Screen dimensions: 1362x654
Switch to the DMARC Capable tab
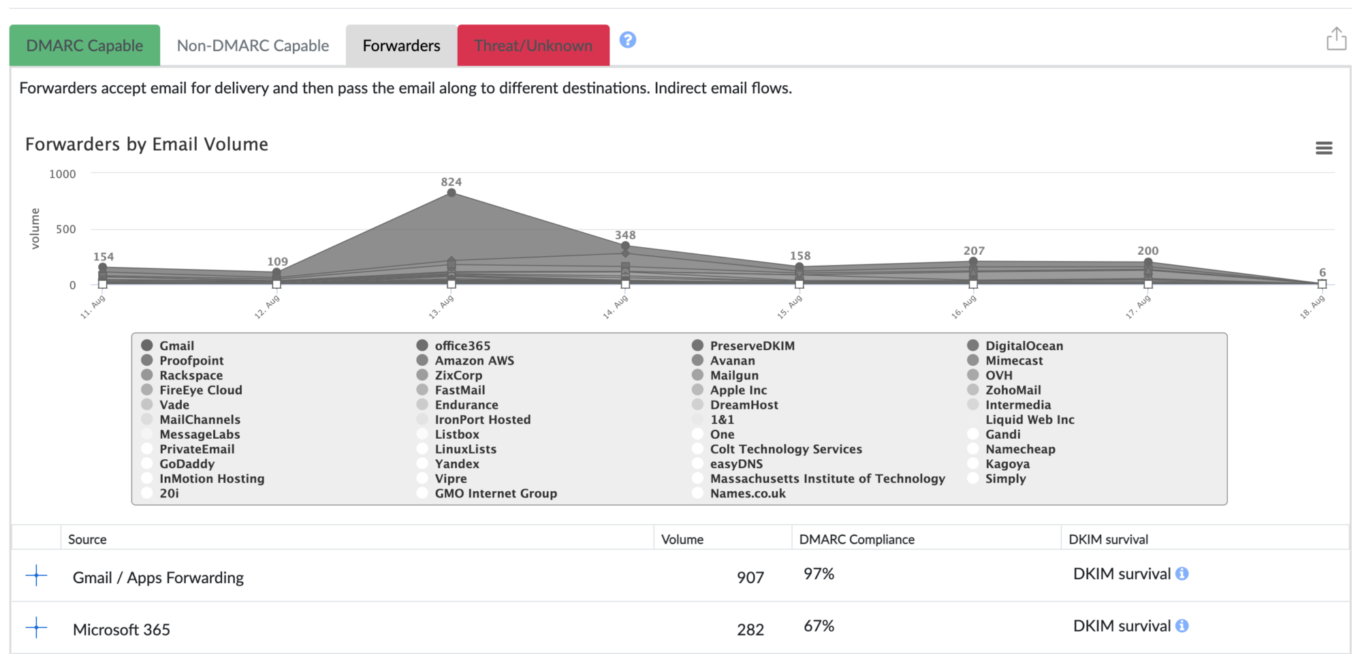[x=84, y=46]
